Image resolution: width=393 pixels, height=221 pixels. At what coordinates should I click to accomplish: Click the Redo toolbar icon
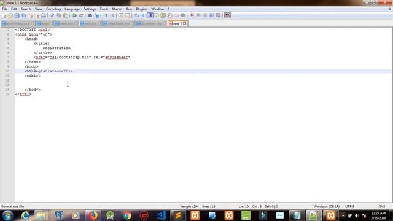pos(81,15)
